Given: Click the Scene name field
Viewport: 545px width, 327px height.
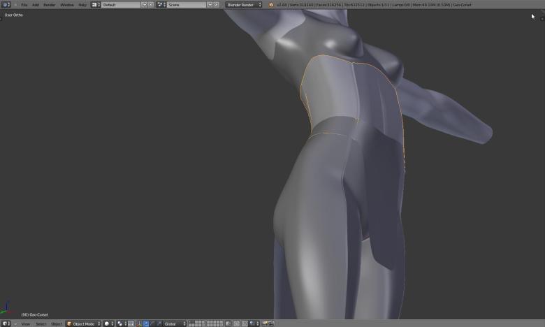Looking at the screenshot, I should tap(186, 5).
